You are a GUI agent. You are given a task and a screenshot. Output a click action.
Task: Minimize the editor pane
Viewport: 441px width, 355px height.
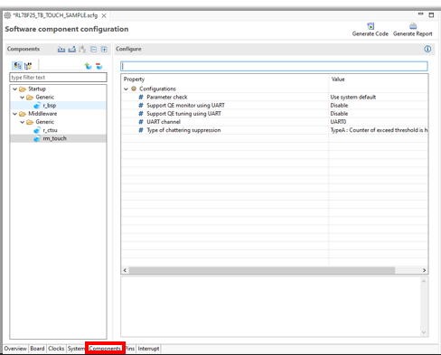(x=421, y=14)
